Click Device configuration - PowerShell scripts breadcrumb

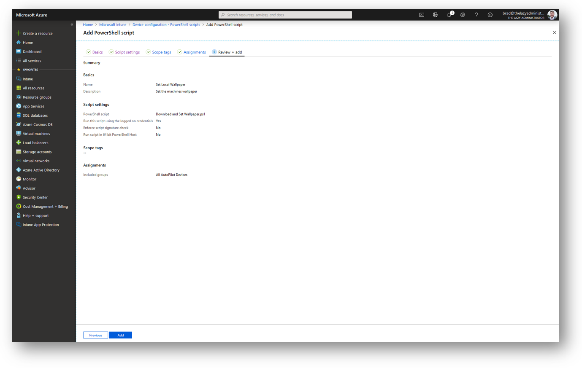click(166, 24)
